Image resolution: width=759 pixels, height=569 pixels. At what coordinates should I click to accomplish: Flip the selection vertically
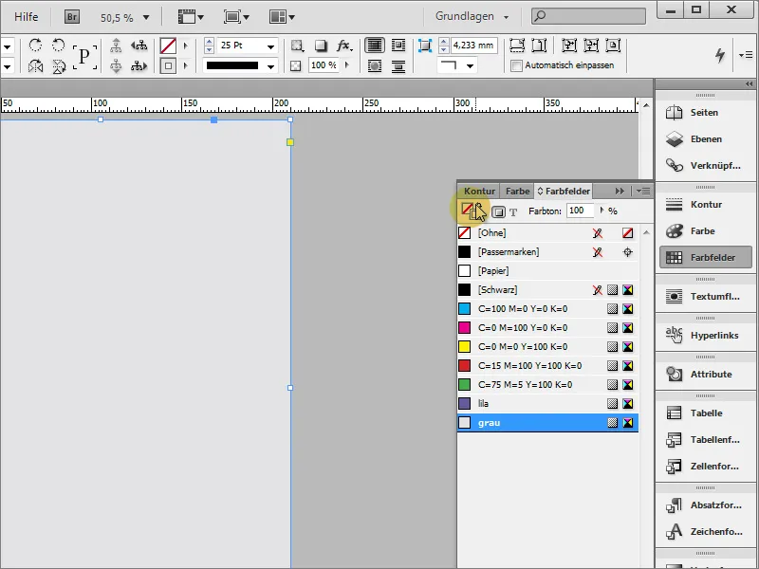59,65
